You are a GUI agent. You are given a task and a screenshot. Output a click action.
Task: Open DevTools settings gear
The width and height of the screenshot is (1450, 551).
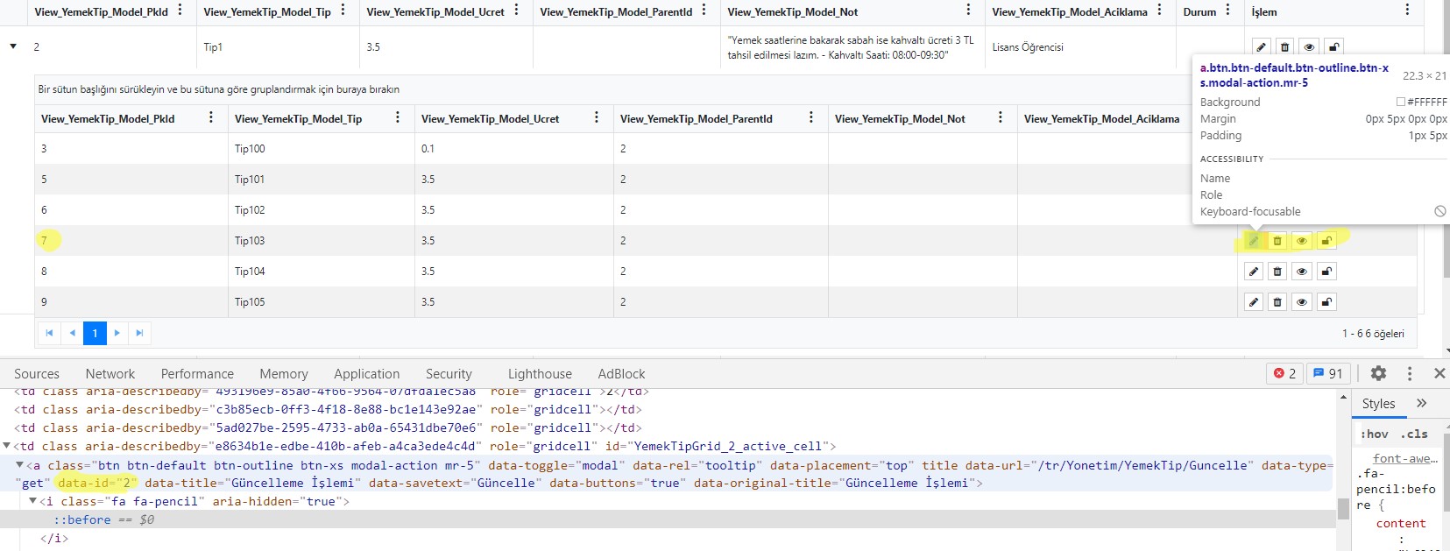[x=1378, y=373]
